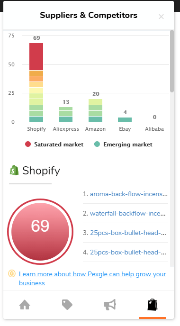Click the Shopify logo icon
Screen dimensions: 180x326
coord(14,170)
